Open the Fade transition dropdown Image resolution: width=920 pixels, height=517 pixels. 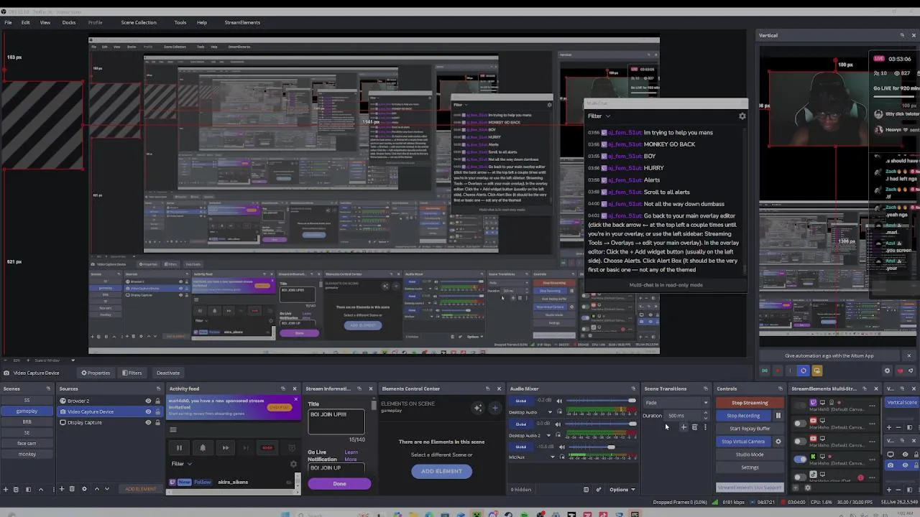point(676,403)
